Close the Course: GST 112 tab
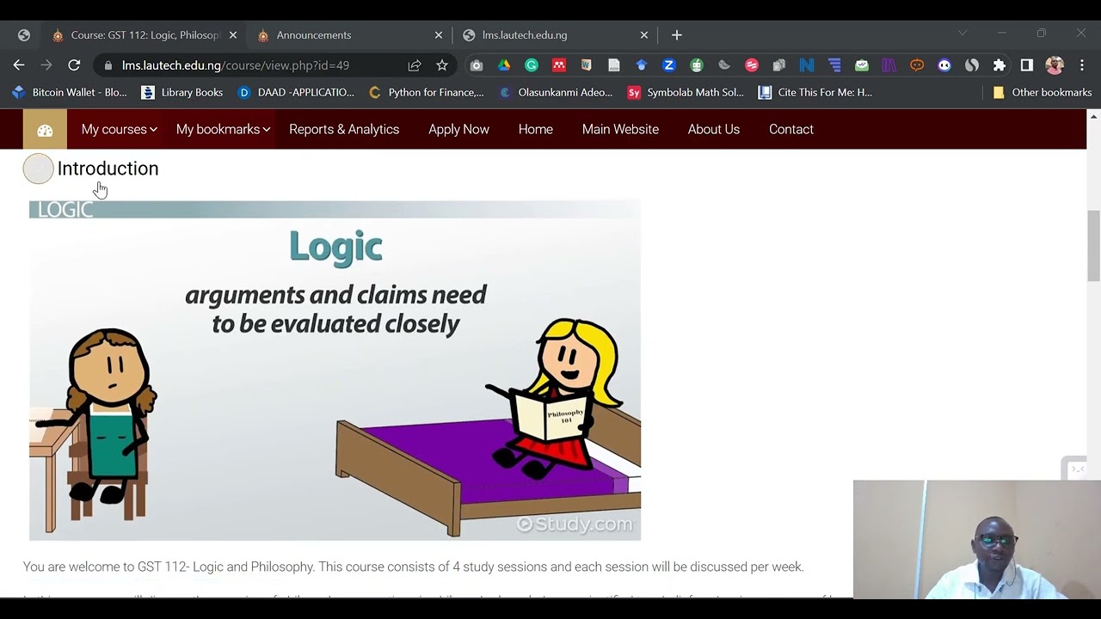 233,35
